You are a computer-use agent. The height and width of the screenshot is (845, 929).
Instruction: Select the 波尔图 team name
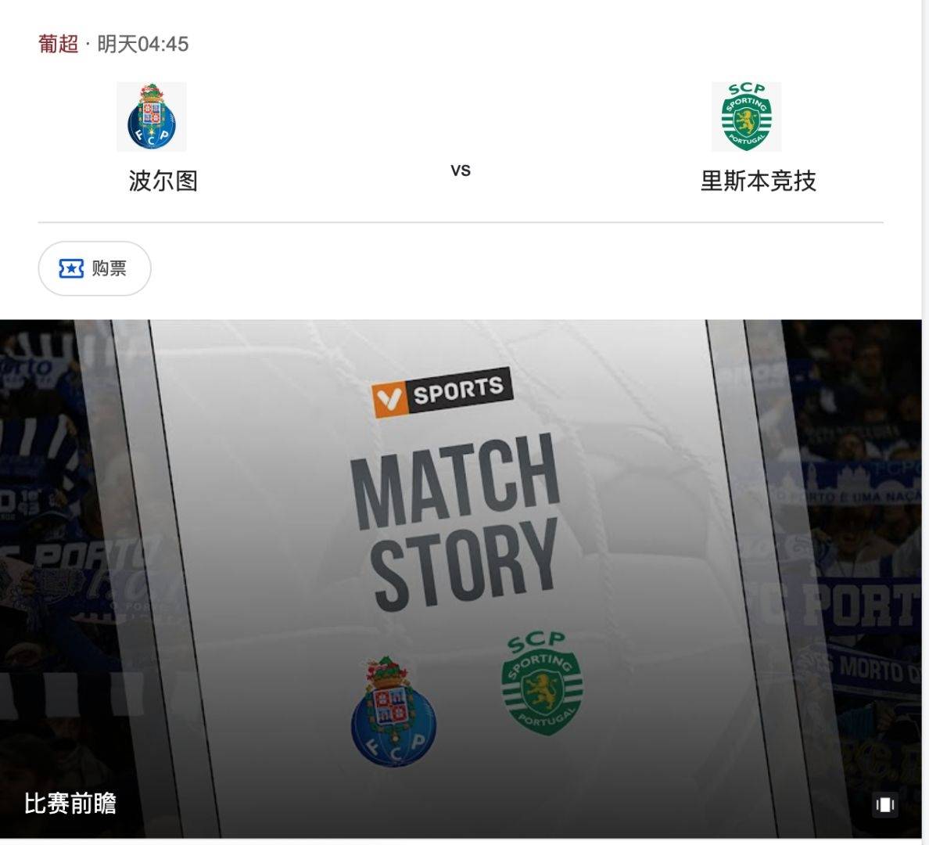[163, 181]
